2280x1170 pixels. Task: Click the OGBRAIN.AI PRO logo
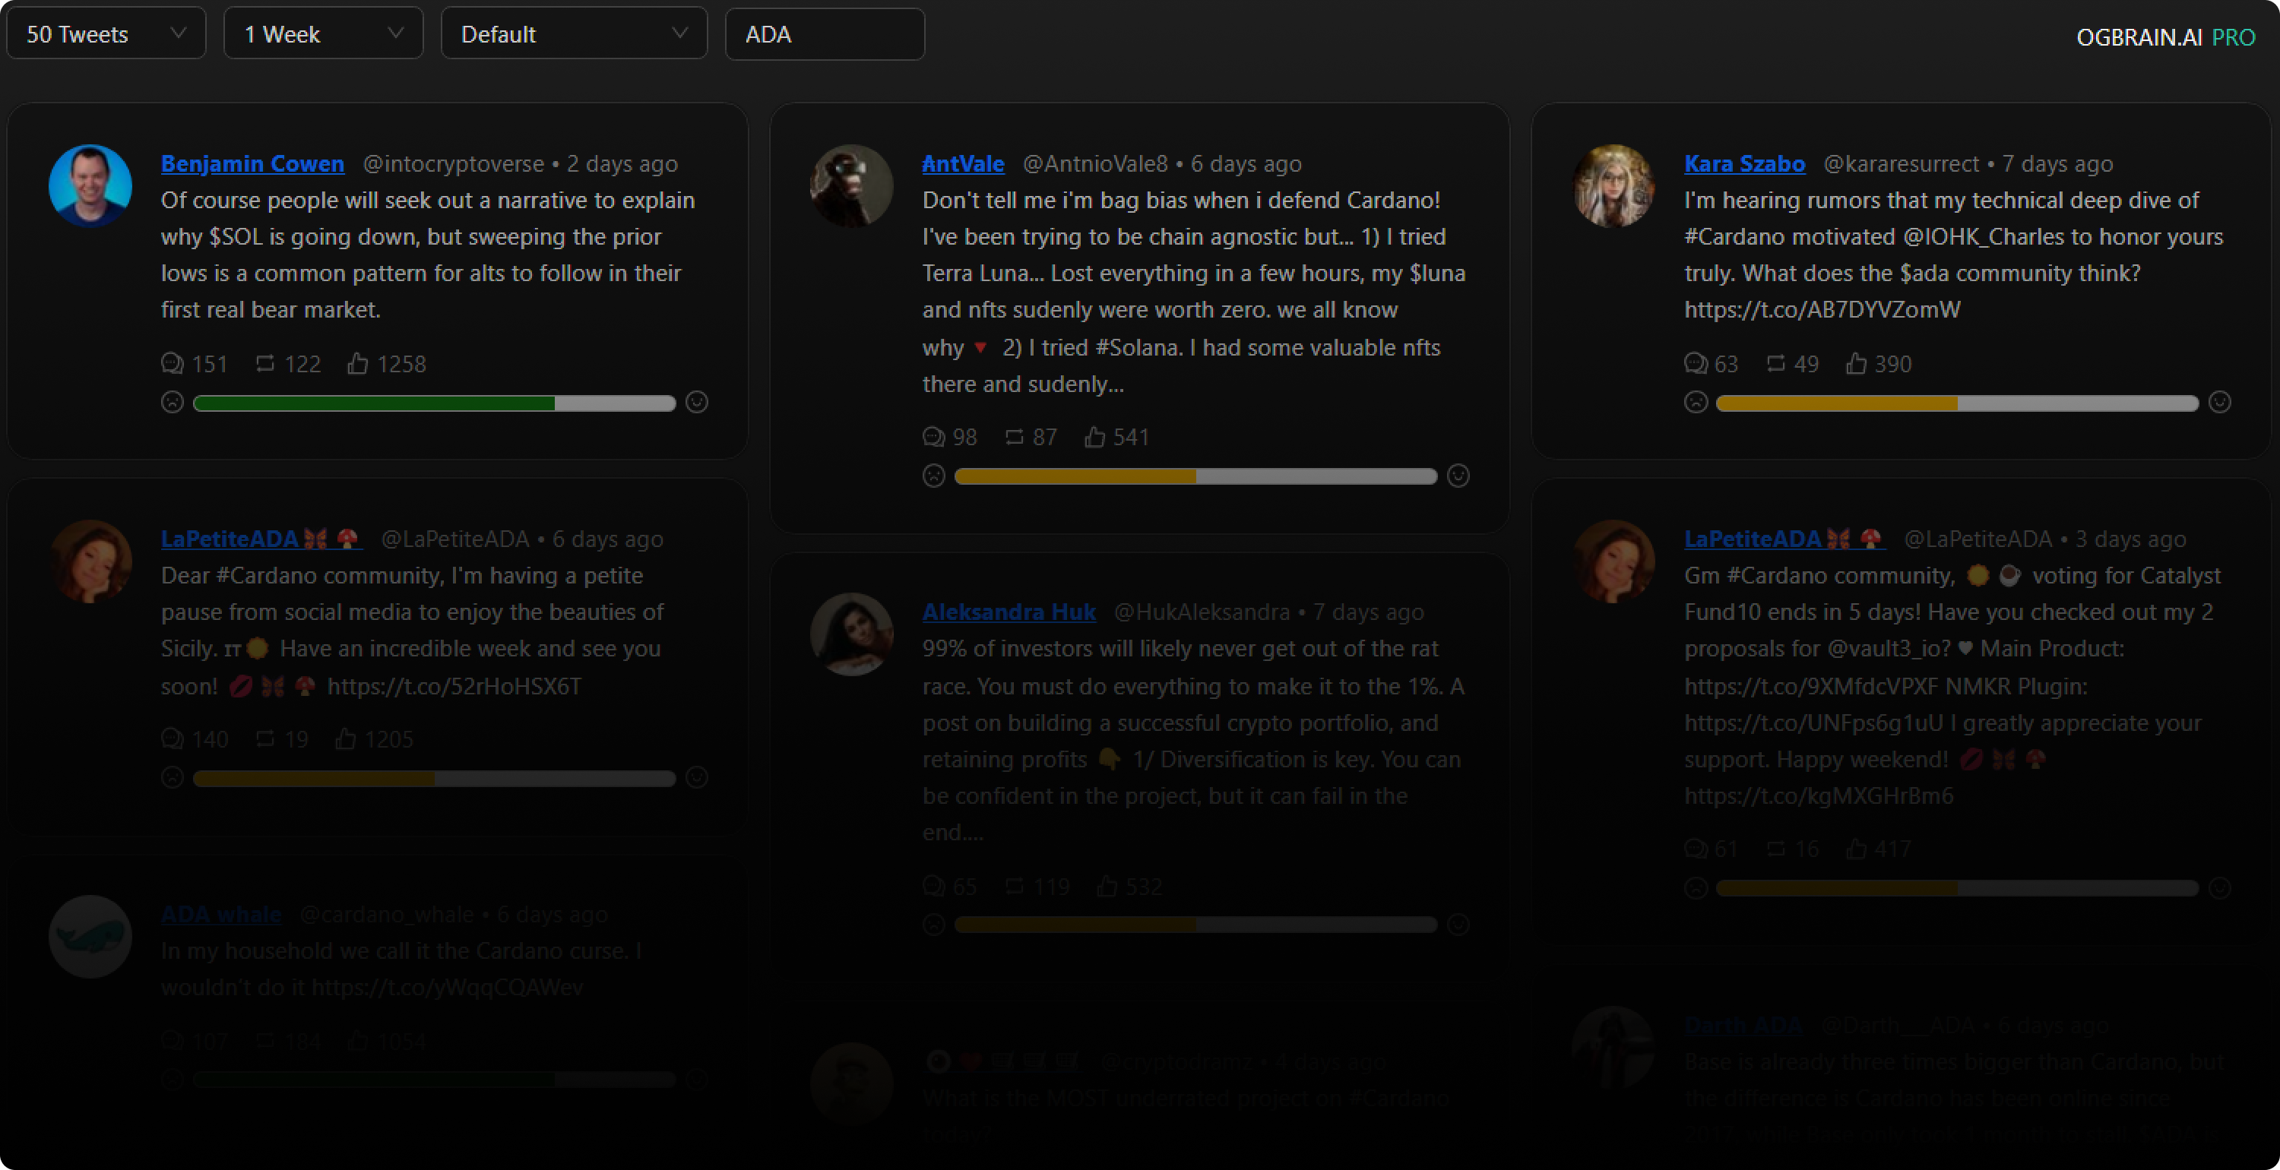[2165, 36]
